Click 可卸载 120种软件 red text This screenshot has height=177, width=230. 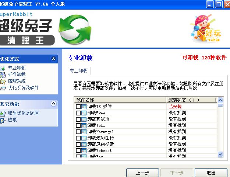click(x=204, y=58)
